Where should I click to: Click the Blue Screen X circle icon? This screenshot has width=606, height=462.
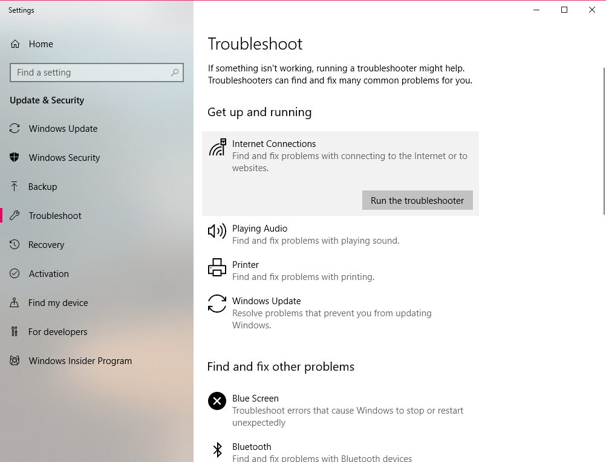coord(217,401)
